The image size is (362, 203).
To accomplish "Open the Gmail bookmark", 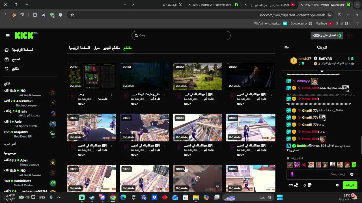I will pos(342,23).
